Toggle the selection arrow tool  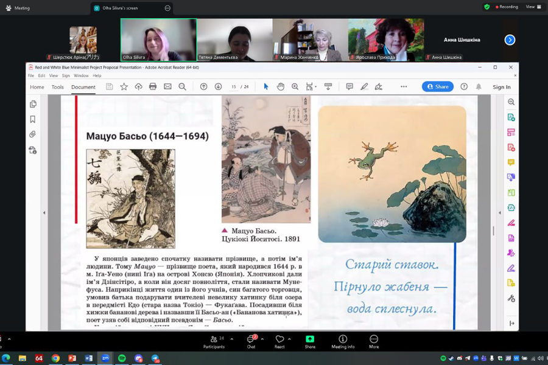pos(265,87)
